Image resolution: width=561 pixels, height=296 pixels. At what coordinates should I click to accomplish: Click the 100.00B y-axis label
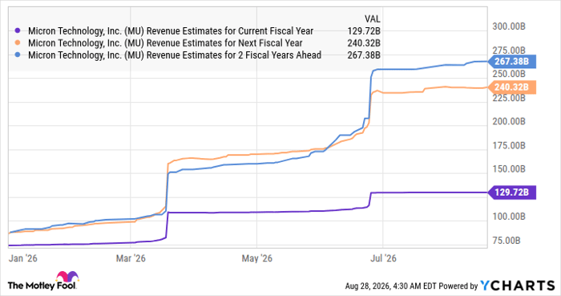pos(509,217)
